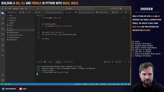Open the Source Control view

coord(3,24)
